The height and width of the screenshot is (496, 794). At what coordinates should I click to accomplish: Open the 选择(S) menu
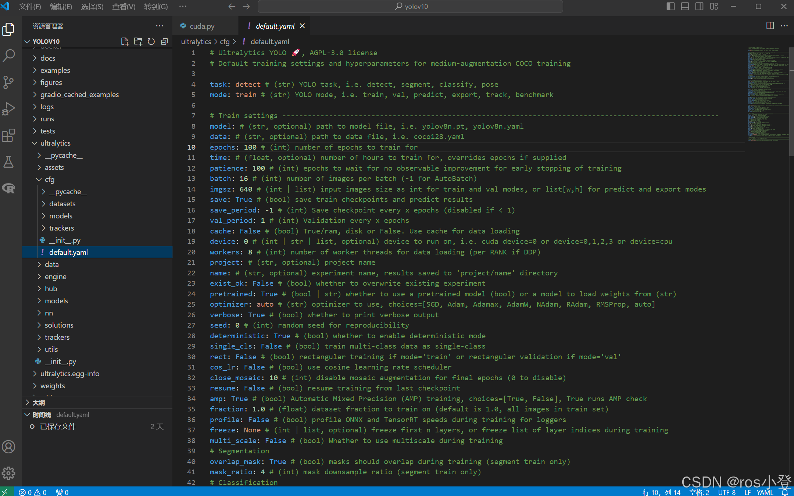(x=92, y=7)
